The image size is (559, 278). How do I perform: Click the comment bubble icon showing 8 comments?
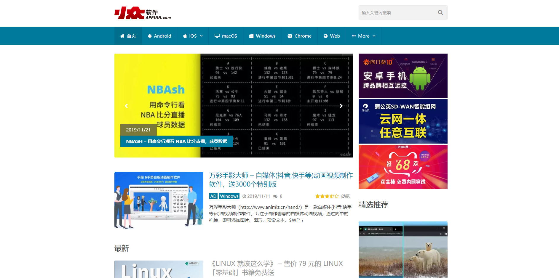(x=276, y=196)
